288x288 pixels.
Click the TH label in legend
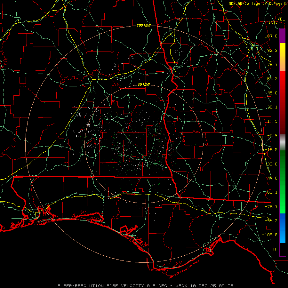tap(275, 249)
